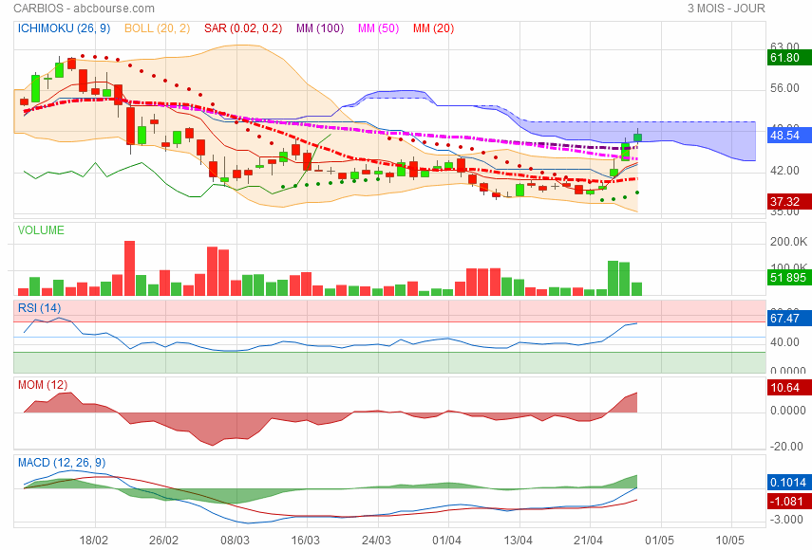Image resolution: width=812 pixels, height=550 pixels.
Task: Click the 21/04 date axis label
Action: (588, 541)
